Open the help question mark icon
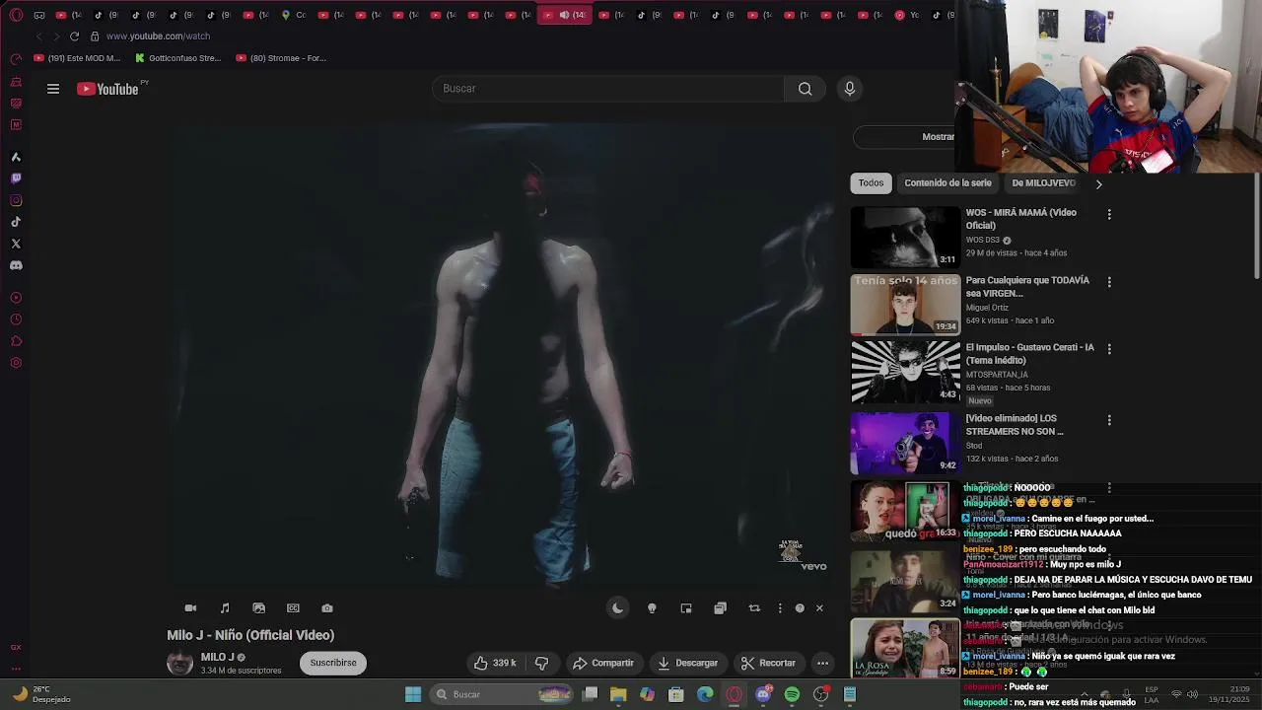Image resolution: width=1262 pixels, height=710 pixels. pos(800,608)
